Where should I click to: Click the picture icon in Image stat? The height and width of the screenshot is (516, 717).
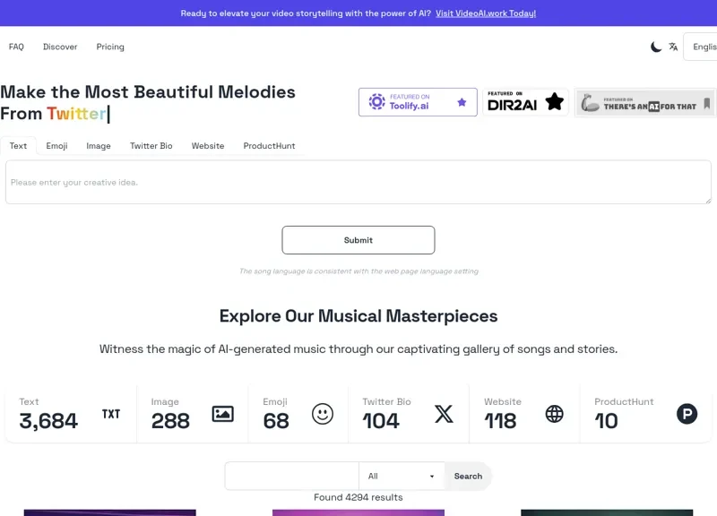click(222, 414)
